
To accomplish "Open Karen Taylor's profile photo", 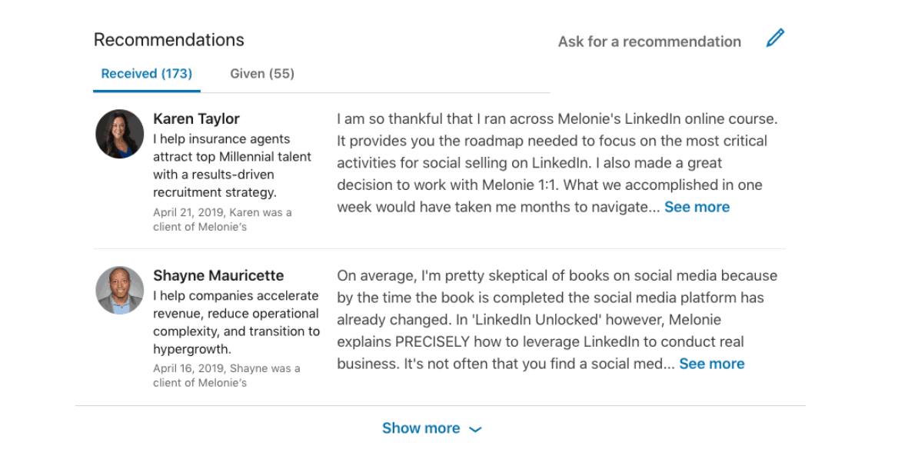I will click(x=119, y=134).
